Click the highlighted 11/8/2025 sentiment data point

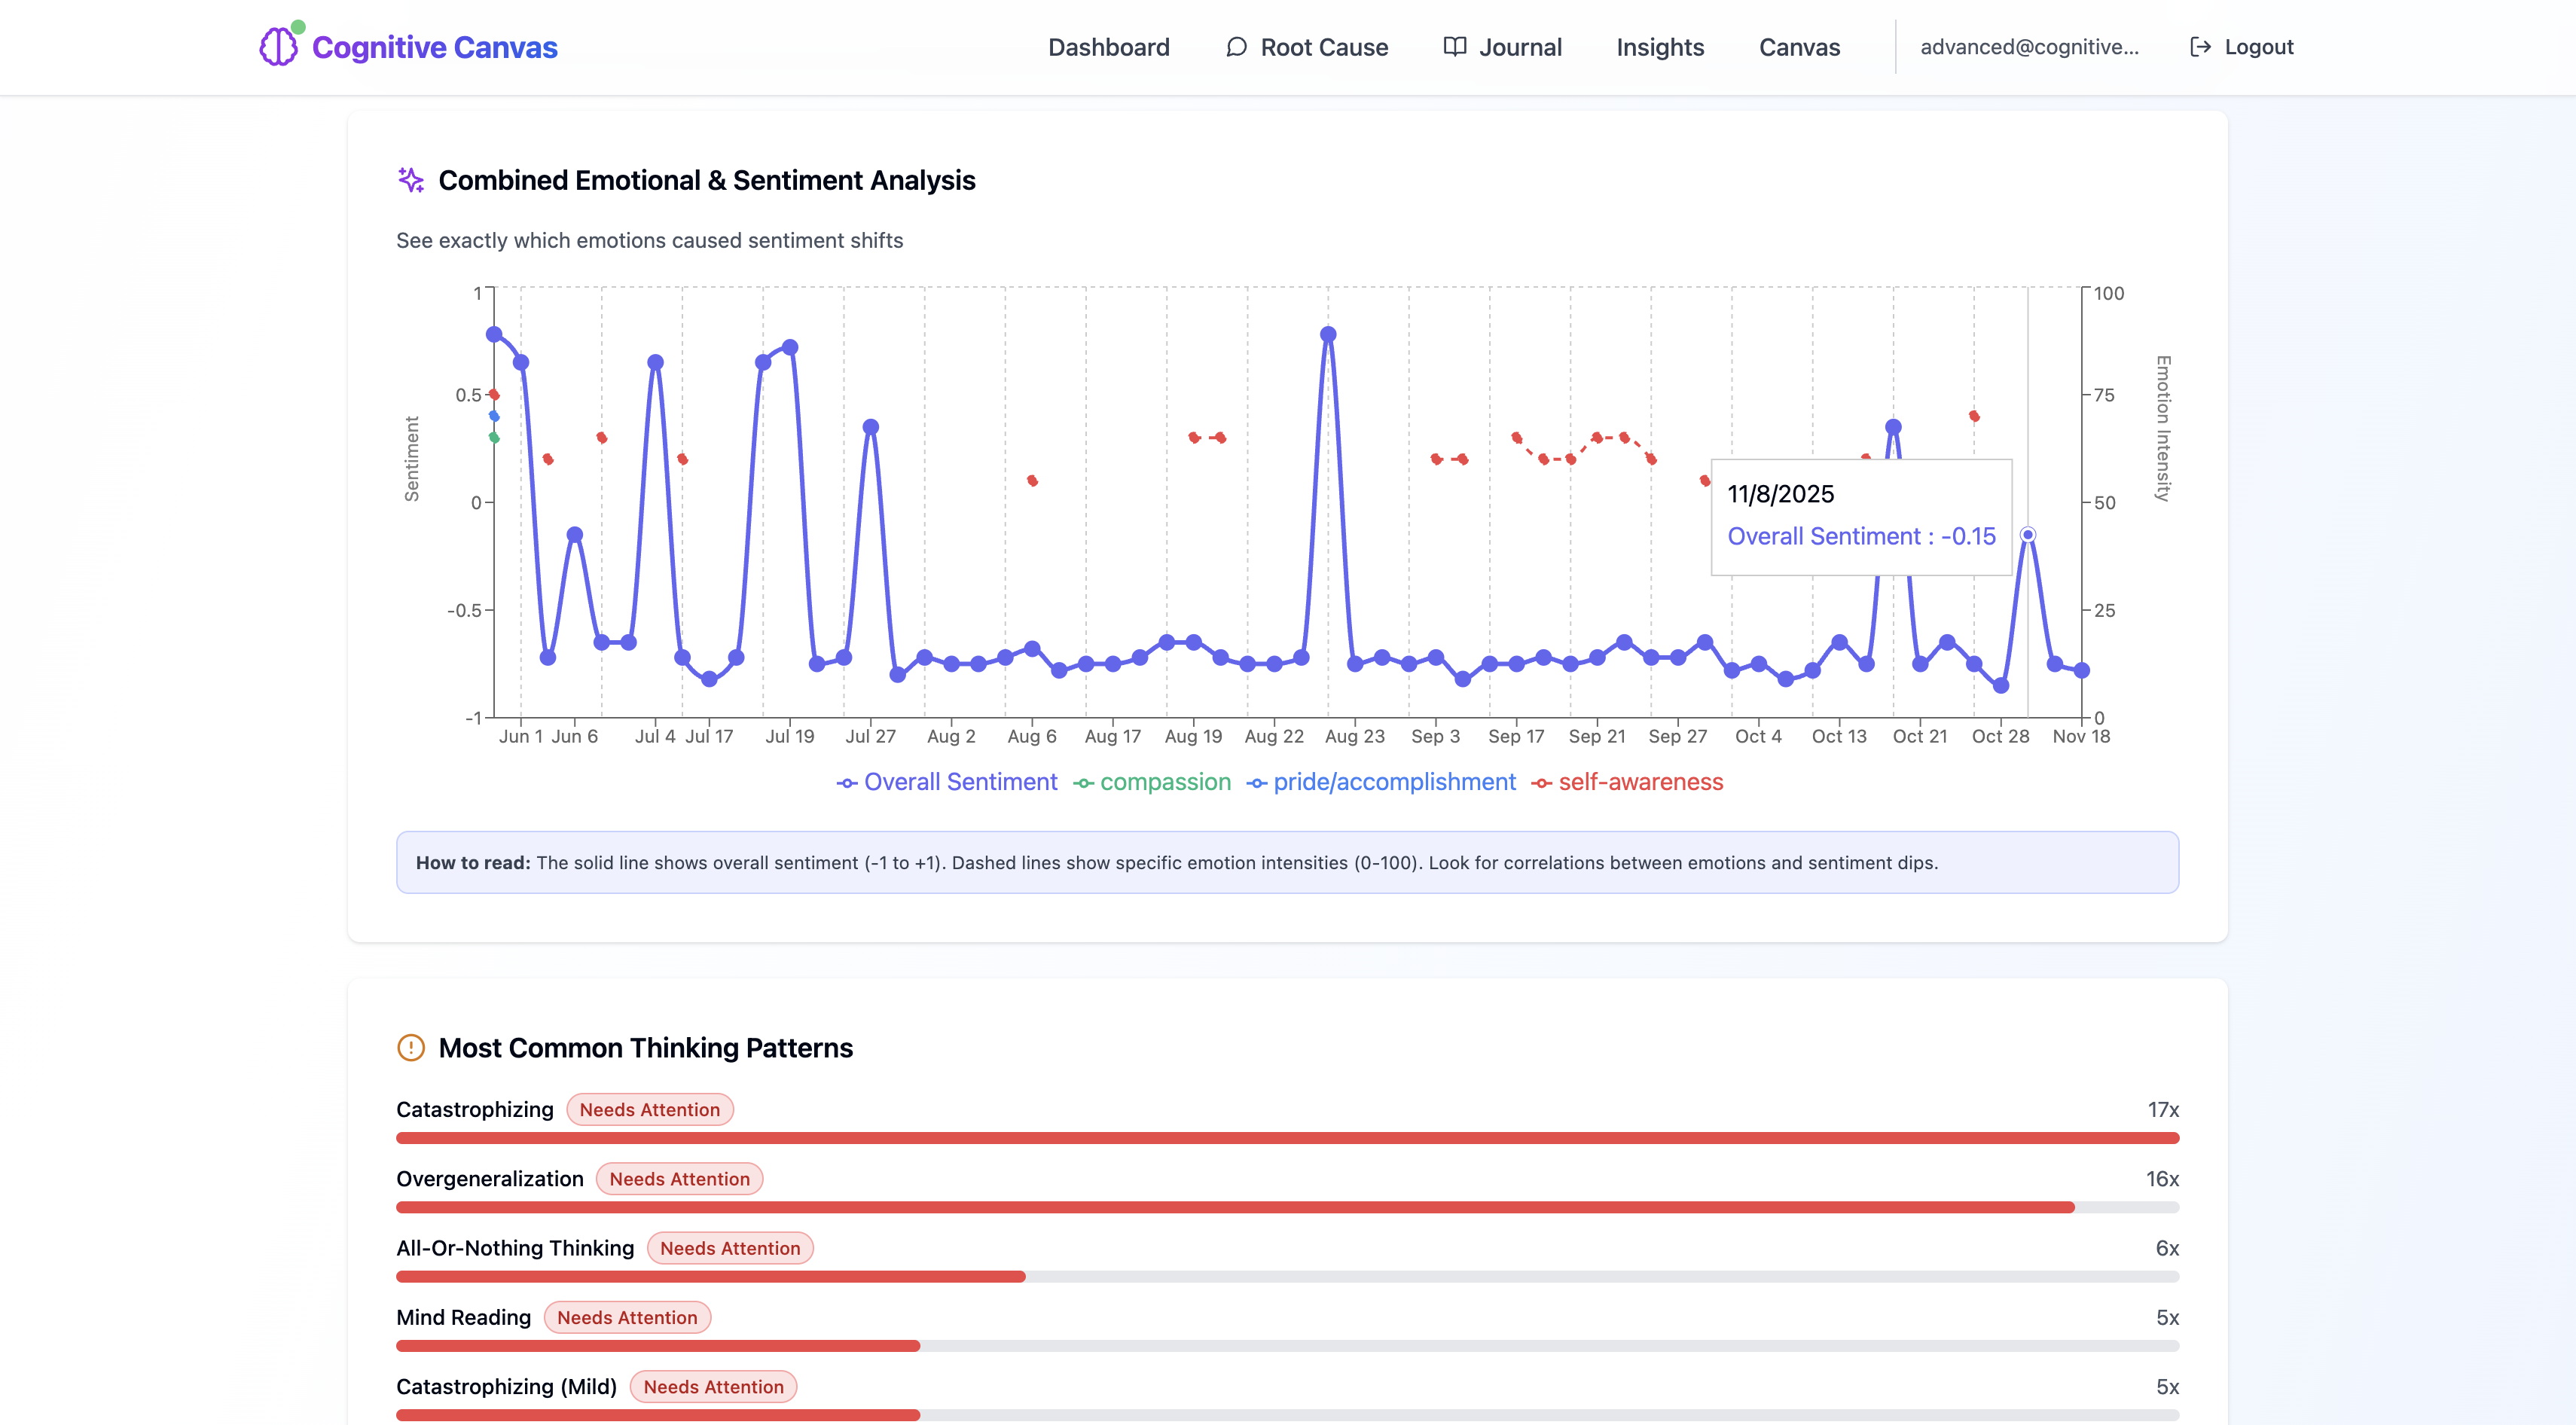(2027, 535)
